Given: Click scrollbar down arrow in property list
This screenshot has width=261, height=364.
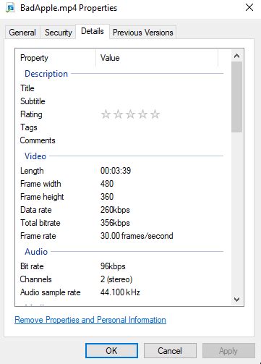Looking at the screenshot, I should tap(236, 300).
